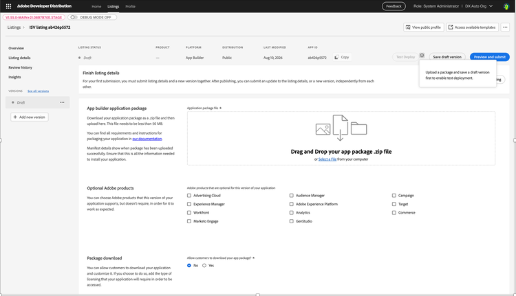
Task: Check Analytics option
Action: click(x=291, y=212)
